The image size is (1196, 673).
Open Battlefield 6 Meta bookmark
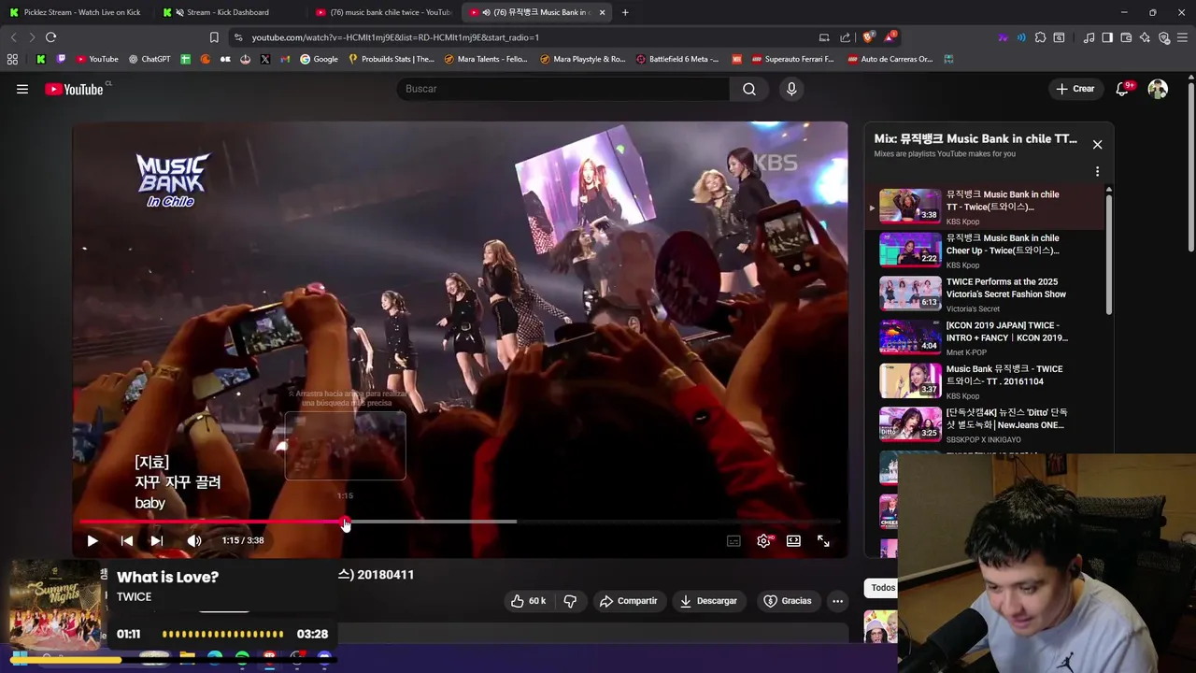677,59
